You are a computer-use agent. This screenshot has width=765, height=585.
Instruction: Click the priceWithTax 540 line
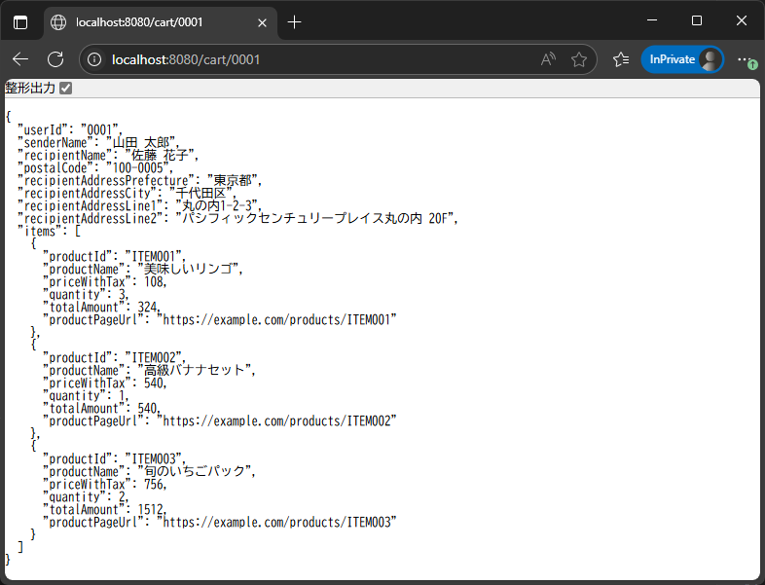click(105, 384)
